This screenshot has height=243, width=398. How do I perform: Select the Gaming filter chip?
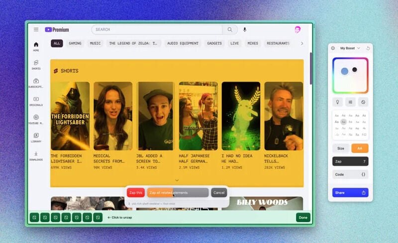tap(75, 43)
